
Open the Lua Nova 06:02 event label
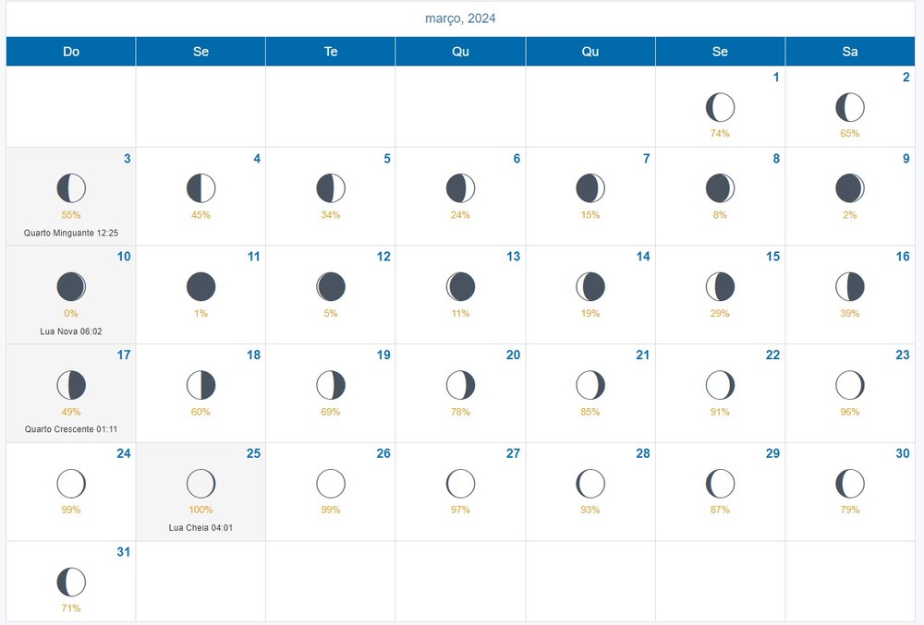tap(71, 331)
